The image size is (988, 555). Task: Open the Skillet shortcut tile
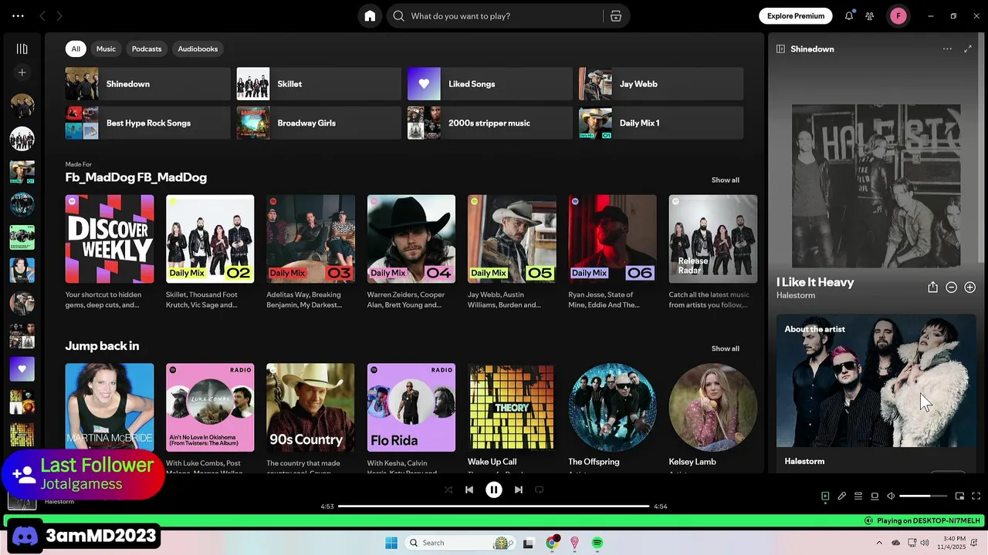(319, 84)
